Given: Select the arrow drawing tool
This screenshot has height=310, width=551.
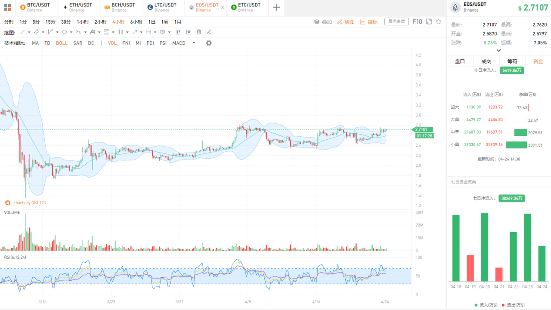Looking at the screenshot, I should (134, 32).
